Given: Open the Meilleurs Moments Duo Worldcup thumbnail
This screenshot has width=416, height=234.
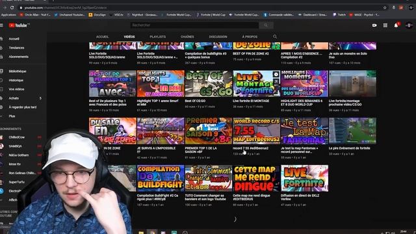Looking at the screenshot, I should [304, 84].
